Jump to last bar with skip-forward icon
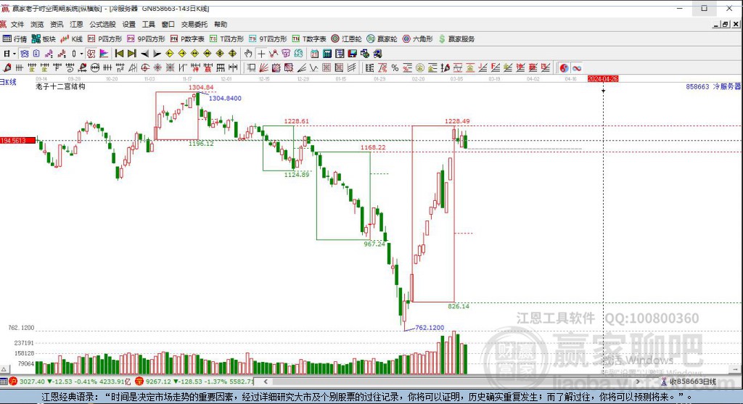 tap(132, 54)
